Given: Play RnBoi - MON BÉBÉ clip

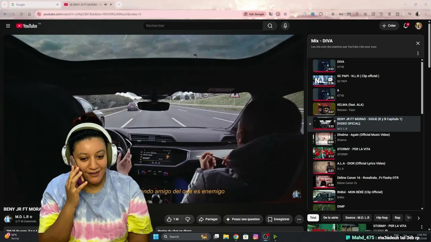Looking at the screenshot, I should [364, 196].
